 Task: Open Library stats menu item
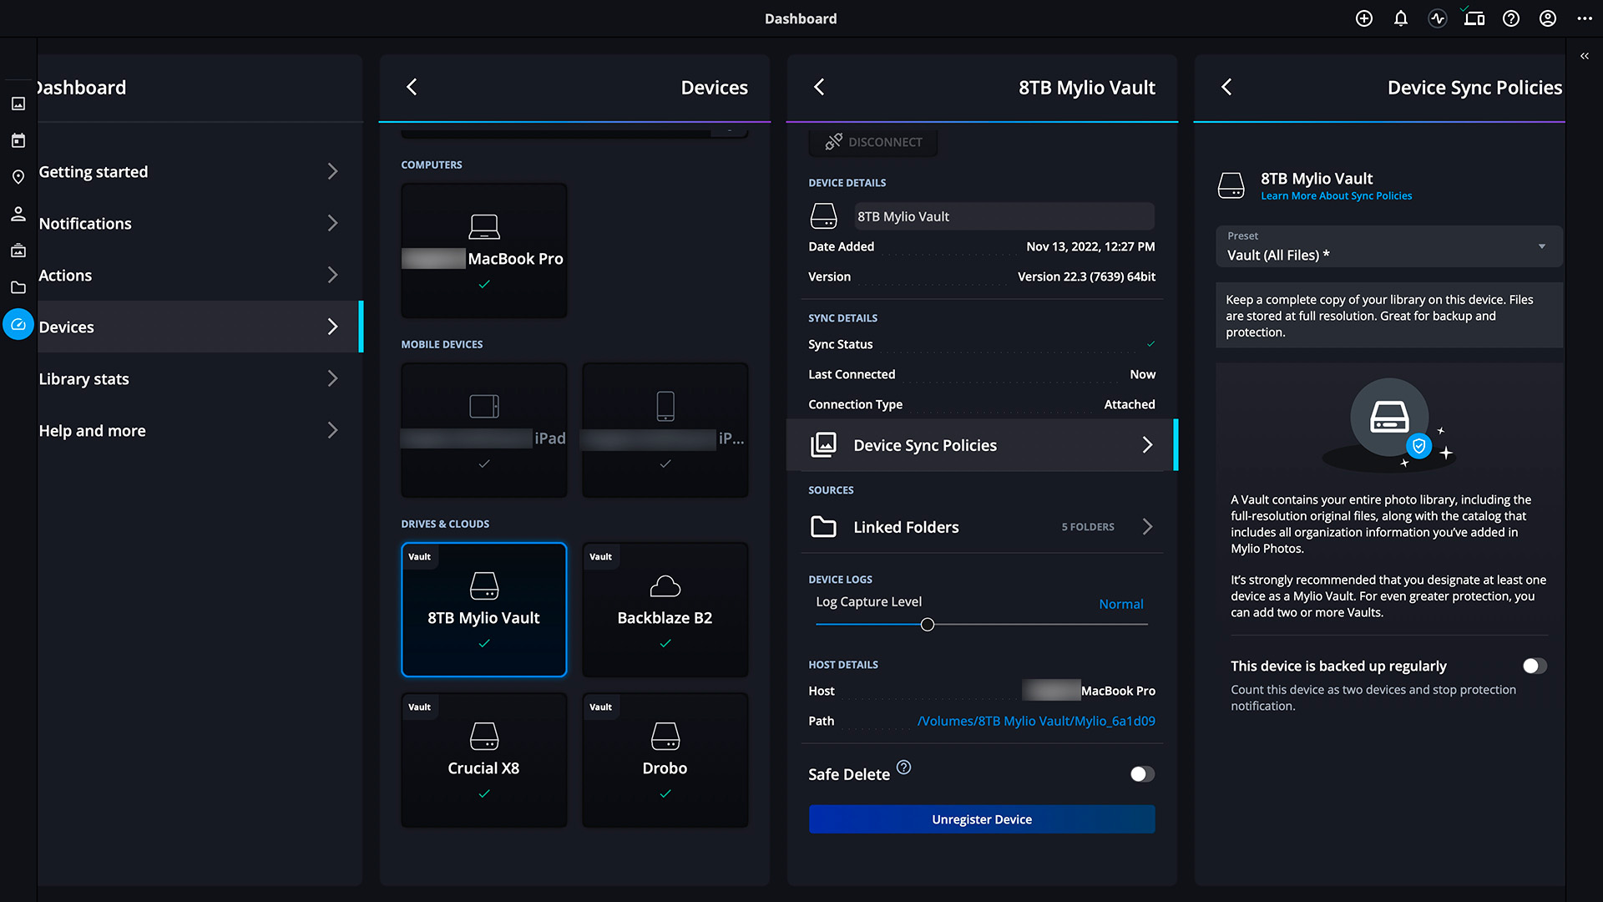point(200,378)
